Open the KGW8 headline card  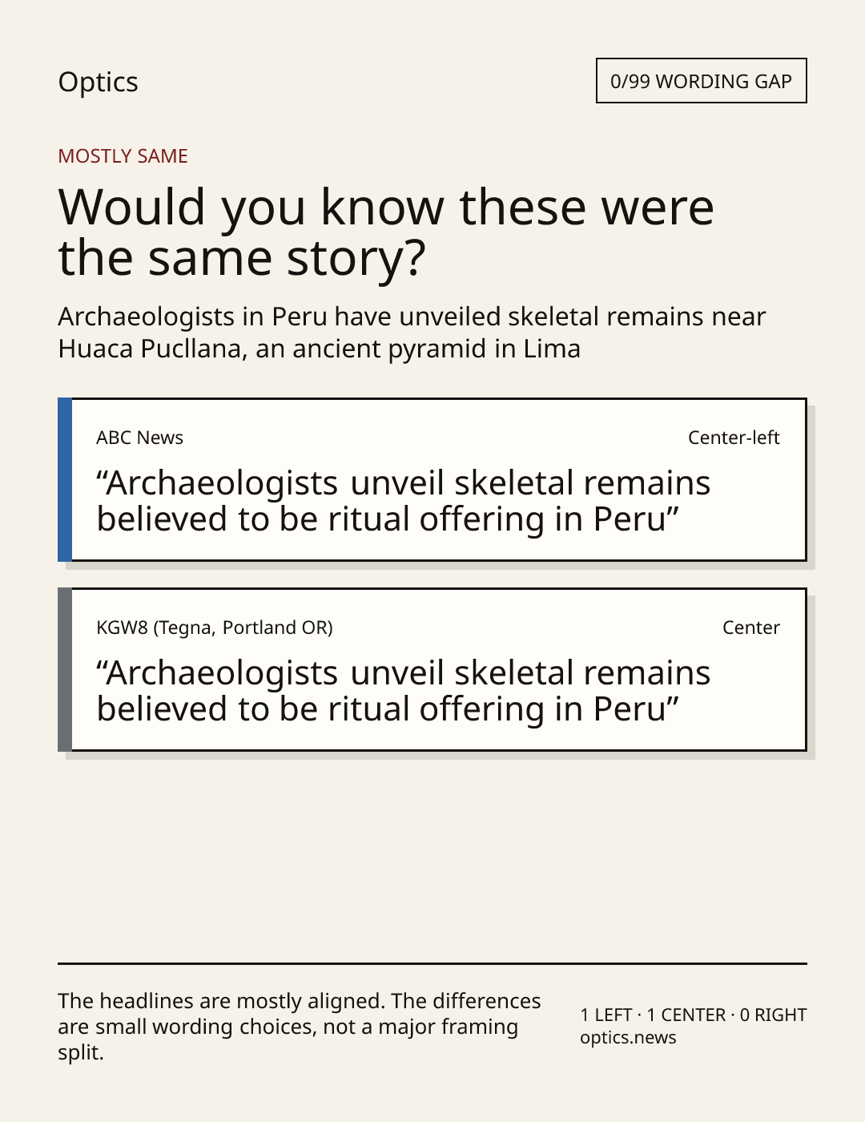point(432,669)
